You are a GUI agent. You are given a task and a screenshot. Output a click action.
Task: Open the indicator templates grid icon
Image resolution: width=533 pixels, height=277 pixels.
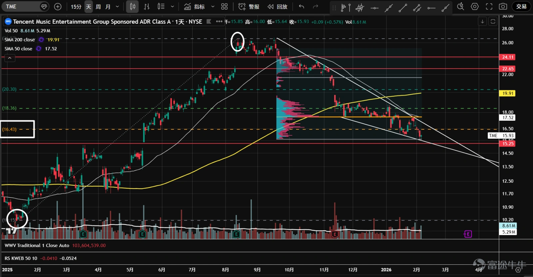(x=225, y=6)
